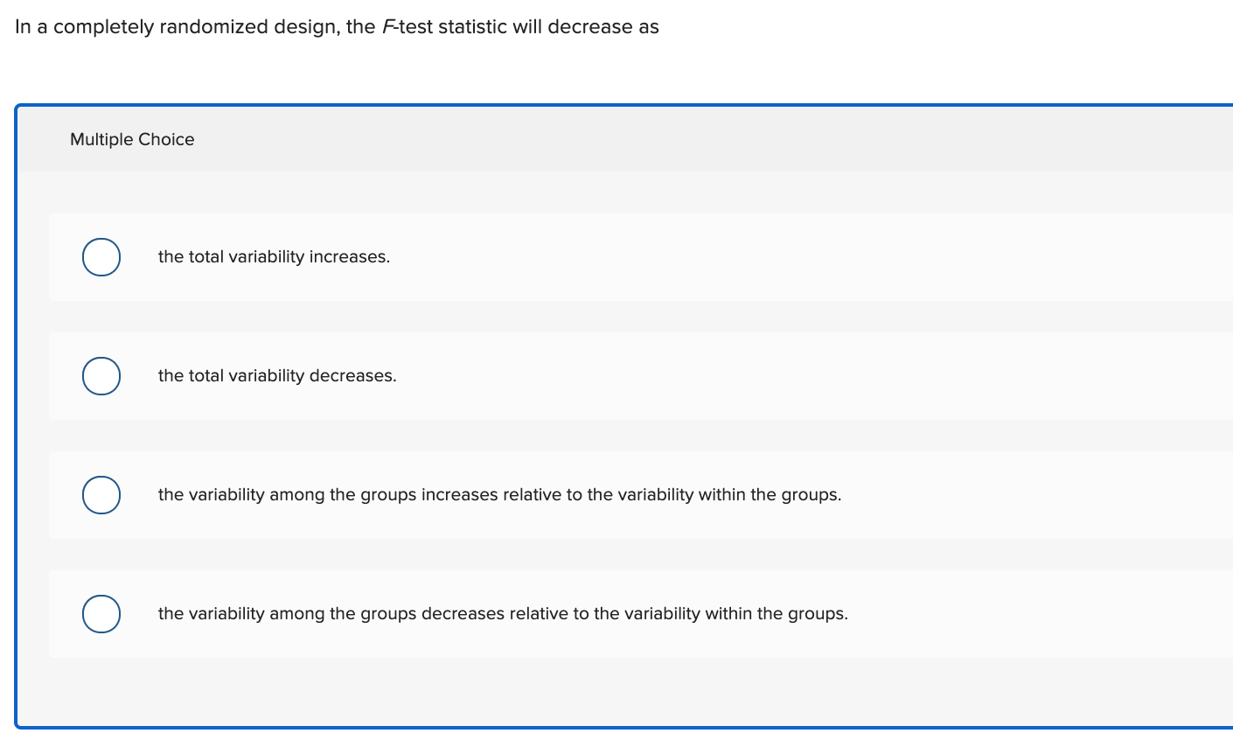Choose 'variability among groups decreases relative to within'
Image resolution: width=1233 pixels, height=747 pixels.
pos(101,613)
